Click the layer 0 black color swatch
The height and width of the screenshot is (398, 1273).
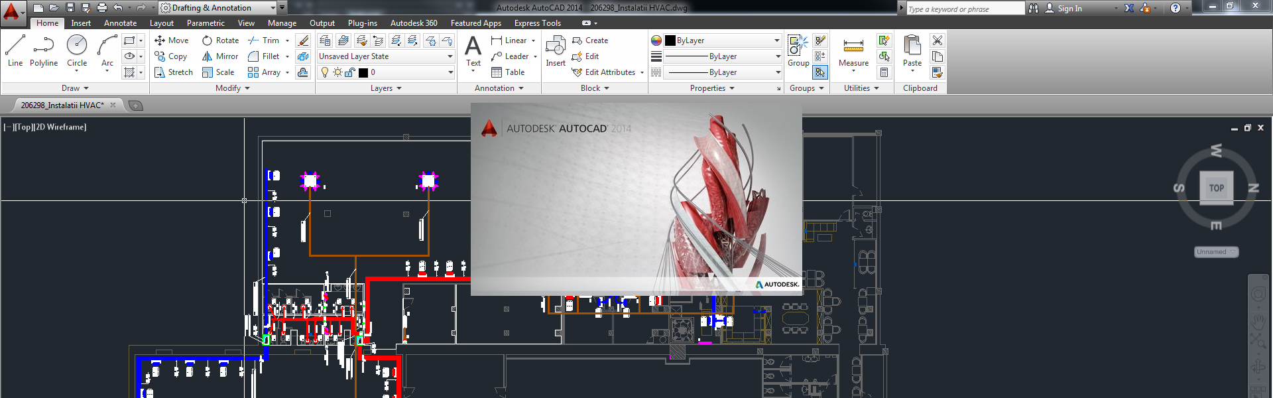click(x=363, y=72)
